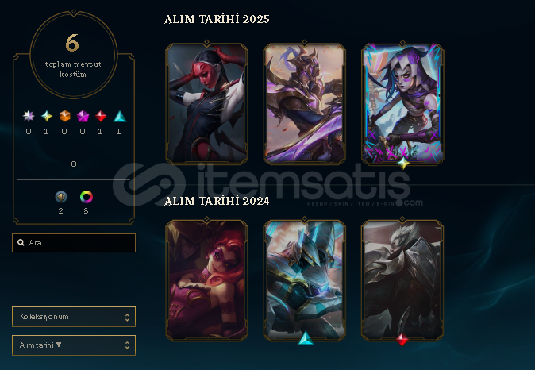Select the magenta Epic rarity gem icon
This screenshot has height=370, width=535.
point(83,116)
